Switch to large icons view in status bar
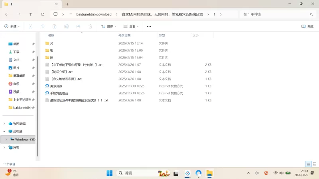 tap(314, 164)
